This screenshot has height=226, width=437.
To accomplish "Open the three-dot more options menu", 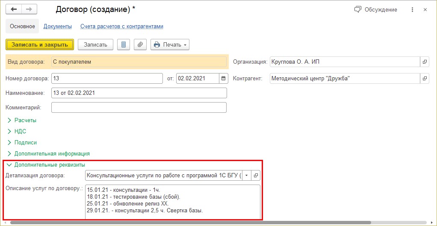I will [x=411, y=9].
